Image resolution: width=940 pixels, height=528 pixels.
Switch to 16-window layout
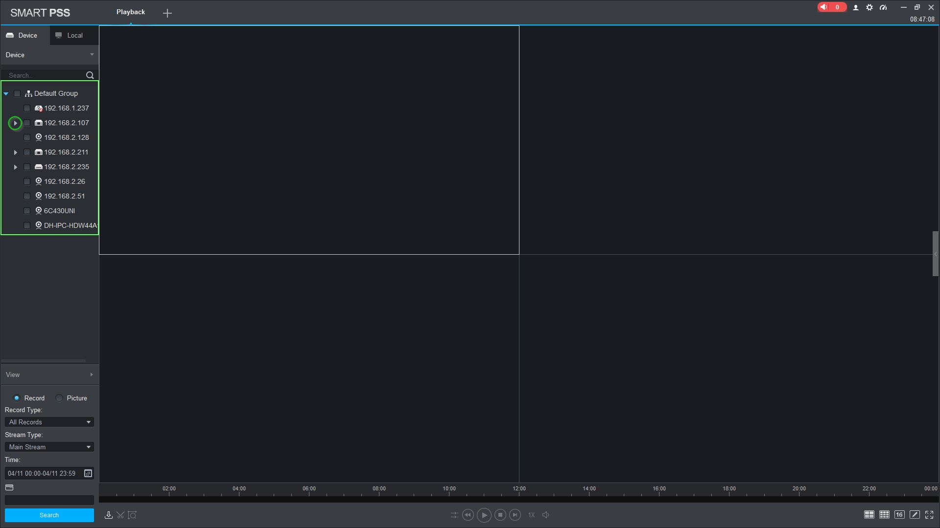pos(899,514)
